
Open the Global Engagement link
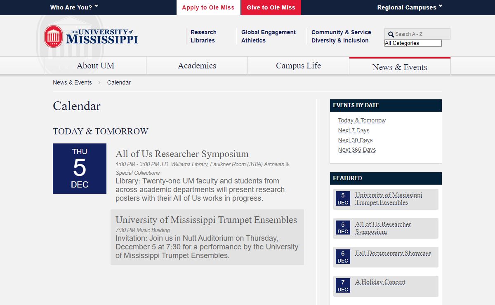269,32
